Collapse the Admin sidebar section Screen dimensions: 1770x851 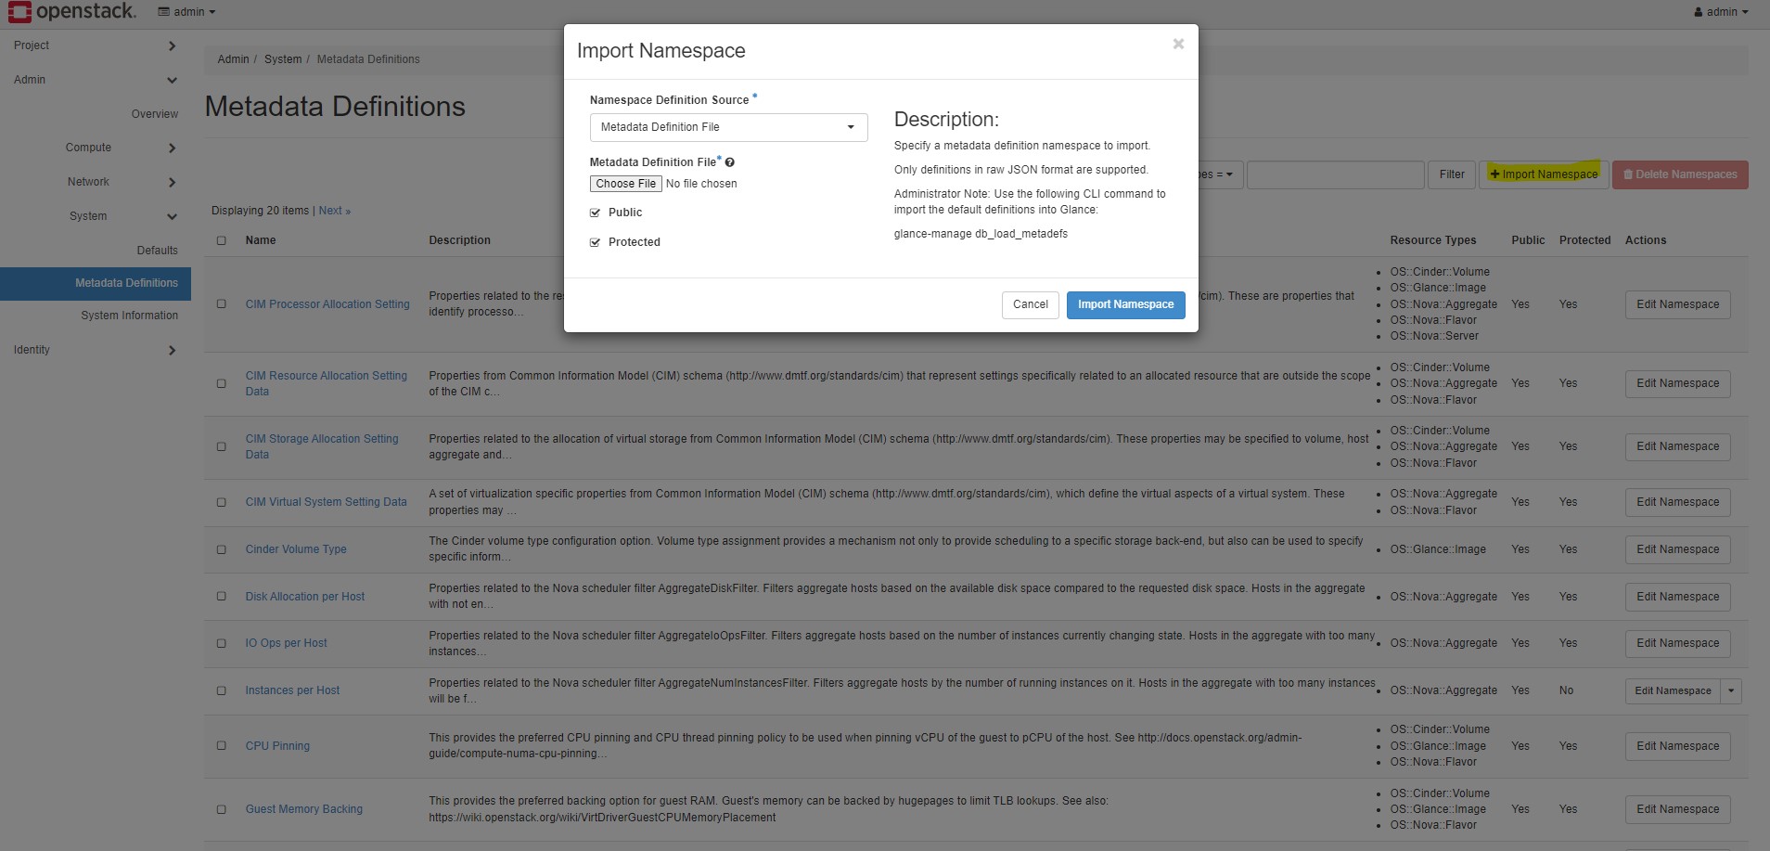(96, 80)
